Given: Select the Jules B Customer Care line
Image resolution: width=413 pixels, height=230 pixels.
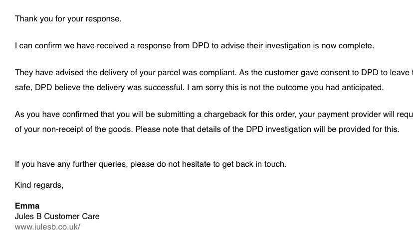Looking at the screenshot, I should click(57, 217).
